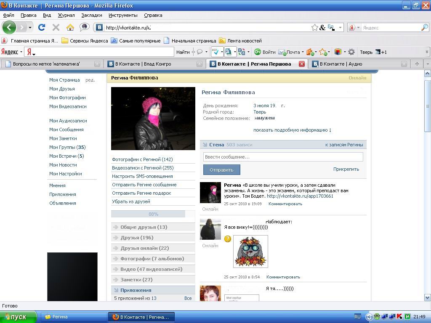Image resolution: width=431 pixels, height=323 pixels.
Task: Bookmark this page with the star icon
Action: point(315,27)
